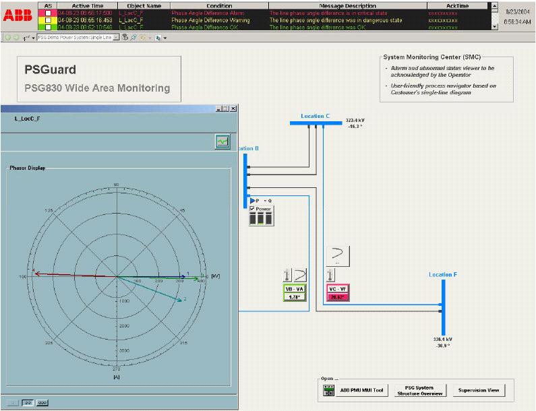This screenshot has width=536, height=411.
Task: Click the second small button at phasor window bottom
Action: 28,403
